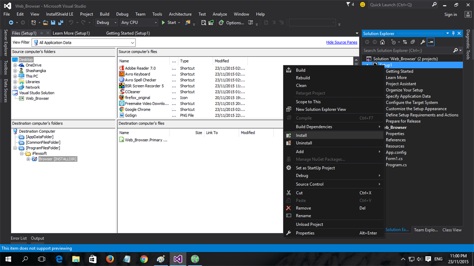Open Firefox from the Windows taskbar
474x266 pixels.
point(110,259)
